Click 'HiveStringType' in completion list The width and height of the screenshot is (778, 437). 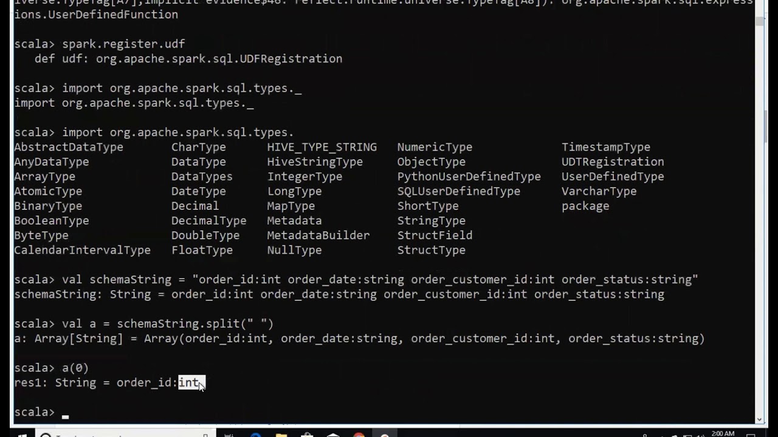315,162
